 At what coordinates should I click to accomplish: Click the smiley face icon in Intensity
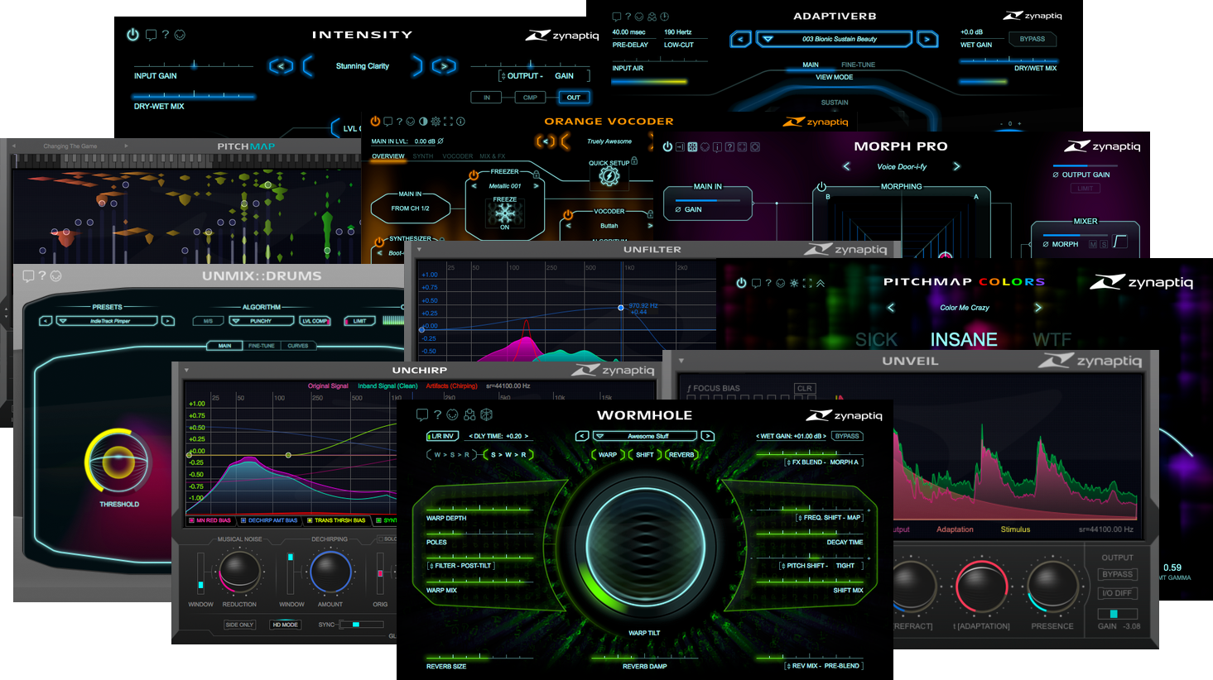point(180,35)
